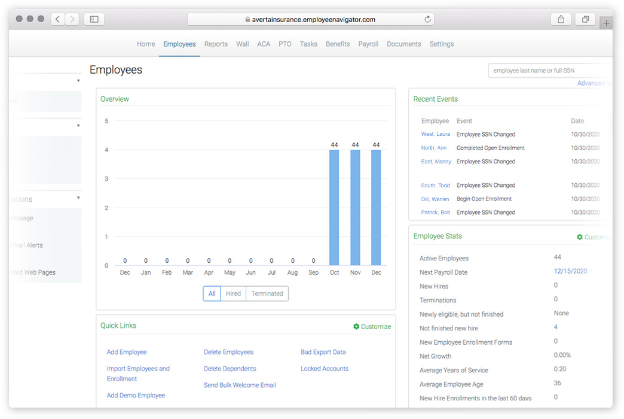The image size is (624, 419).
Task: Open the Safari share icon
Action: (x=561, y=19)
